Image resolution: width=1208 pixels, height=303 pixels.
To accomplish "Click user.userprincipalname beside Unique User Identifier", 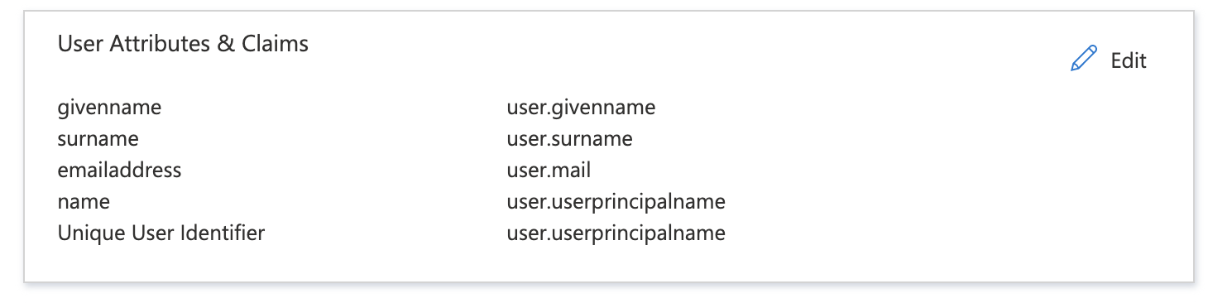I will [x=616, y=233].
